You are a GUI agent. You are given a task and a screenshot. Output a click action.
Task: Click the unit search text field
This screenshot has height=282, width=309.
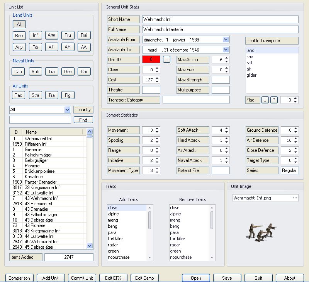(40, 120)
